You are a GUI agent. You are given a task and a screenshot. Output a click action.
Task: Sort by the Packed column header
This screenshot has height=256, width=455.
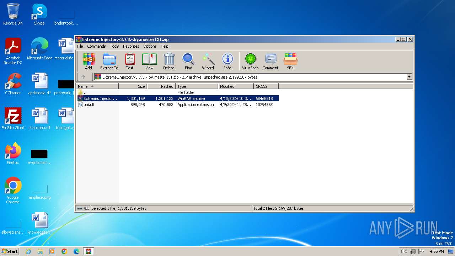point(161,86)
